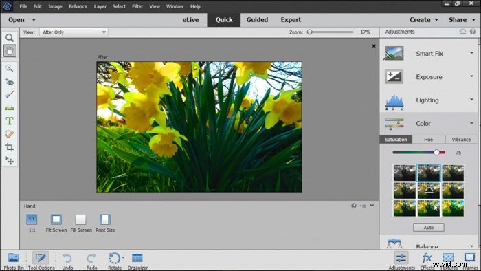Open the tool options flyout menu
Screen dimensions: 481x271
point(363,206)
